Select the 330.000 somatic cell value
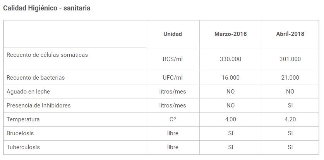This screenshot has height=160, width=324. (x=230, y=59)
